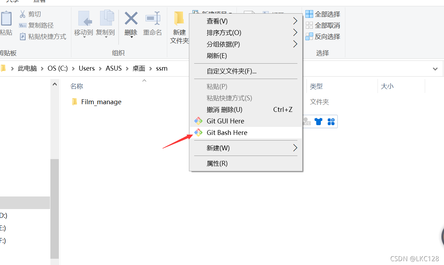This screenshot has width=444, height=265.
Task: Click the 全部选择 select all icon
Action: click(309, 14)
